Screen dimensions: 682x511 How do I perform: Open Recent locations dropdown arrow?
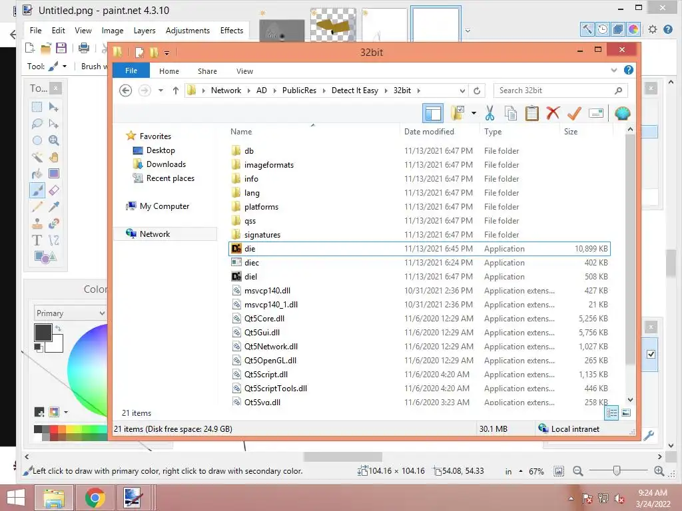161,90
